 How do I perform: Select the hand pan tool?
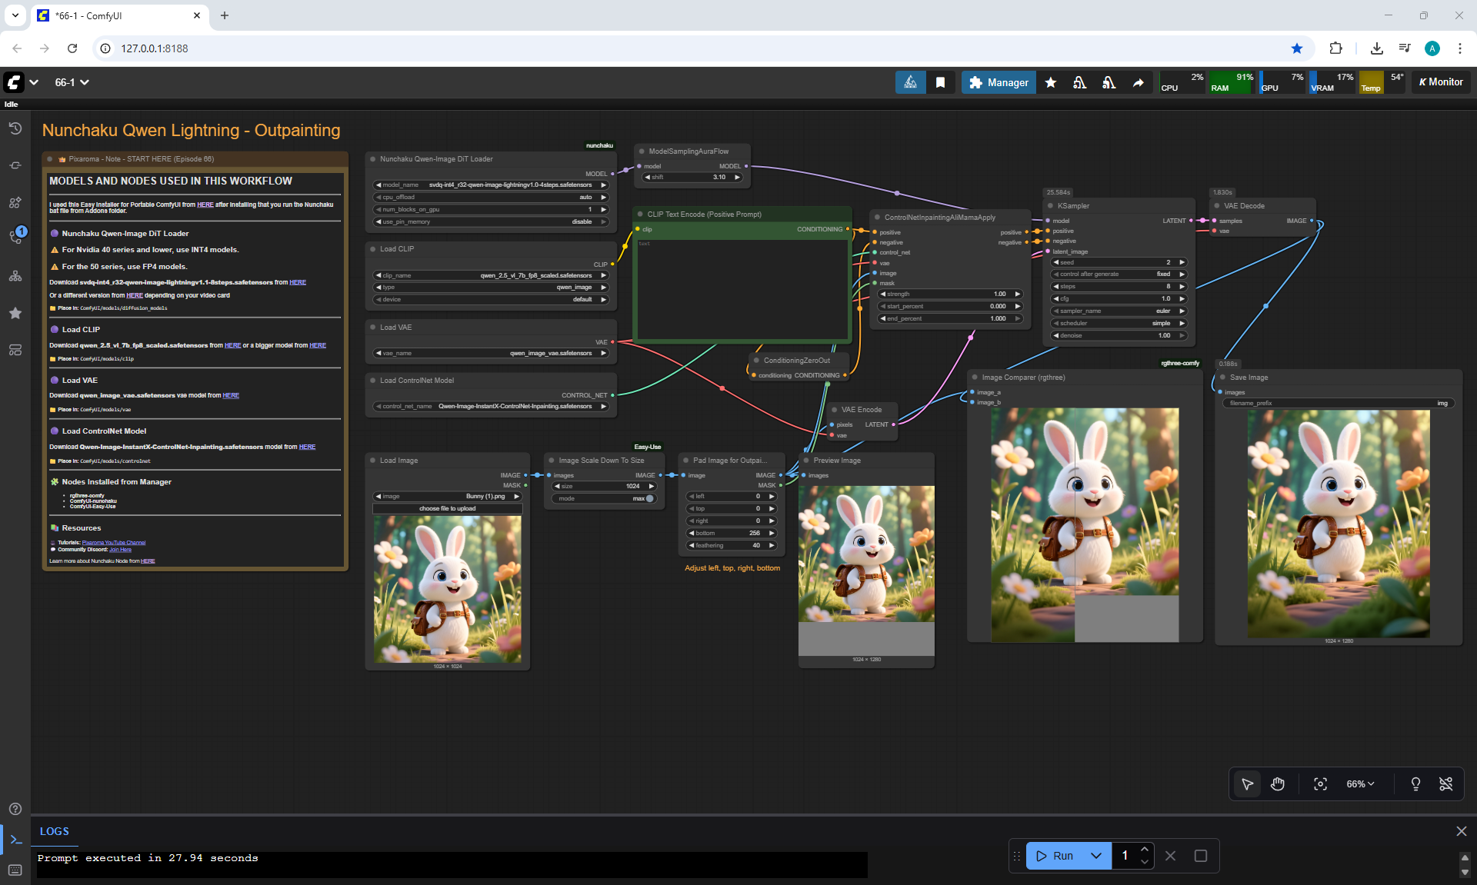coord(1278,784)
